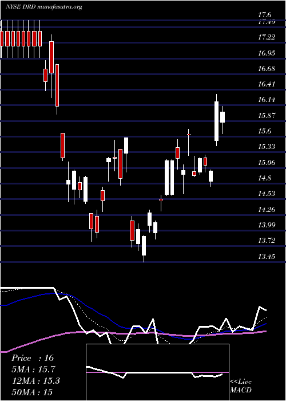Image resolution: width=286 pixels, height=401 pixels.
Task: Select the 13.99 price axis label
Action: [x=267, y=225]
